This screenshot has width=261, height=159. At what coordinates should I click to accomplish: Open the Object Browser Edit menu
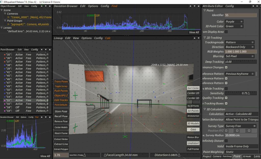coord(20,6)
